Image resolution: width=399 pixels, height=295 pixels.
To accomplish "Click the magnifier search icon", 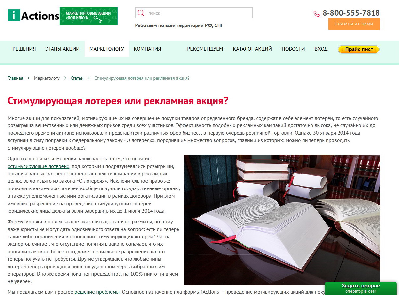I will tap(141, 13).
